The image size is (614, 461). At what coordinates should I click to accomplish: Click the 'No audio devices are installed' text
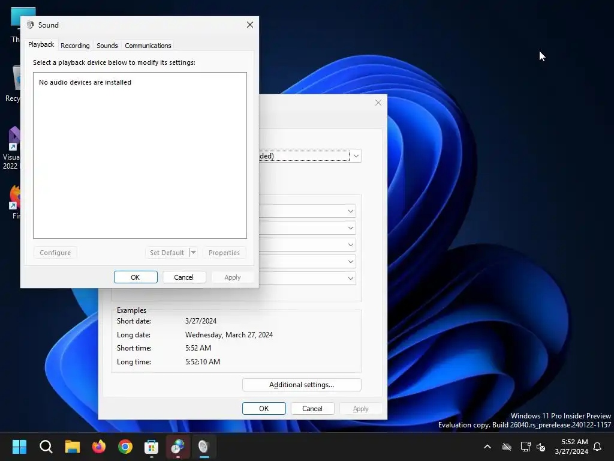pyautogui.click(x=85, y=82)
